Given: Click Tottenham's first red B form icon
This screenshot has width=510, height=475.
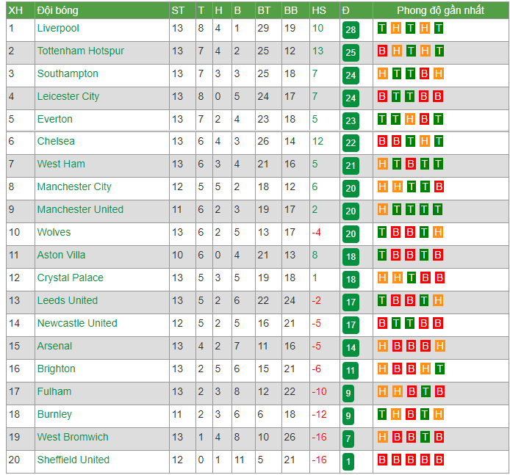Looking at the screenshot, I should [x=382, y=51].
